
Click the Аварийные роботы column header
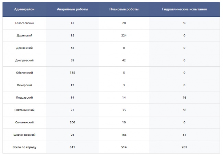72,9
